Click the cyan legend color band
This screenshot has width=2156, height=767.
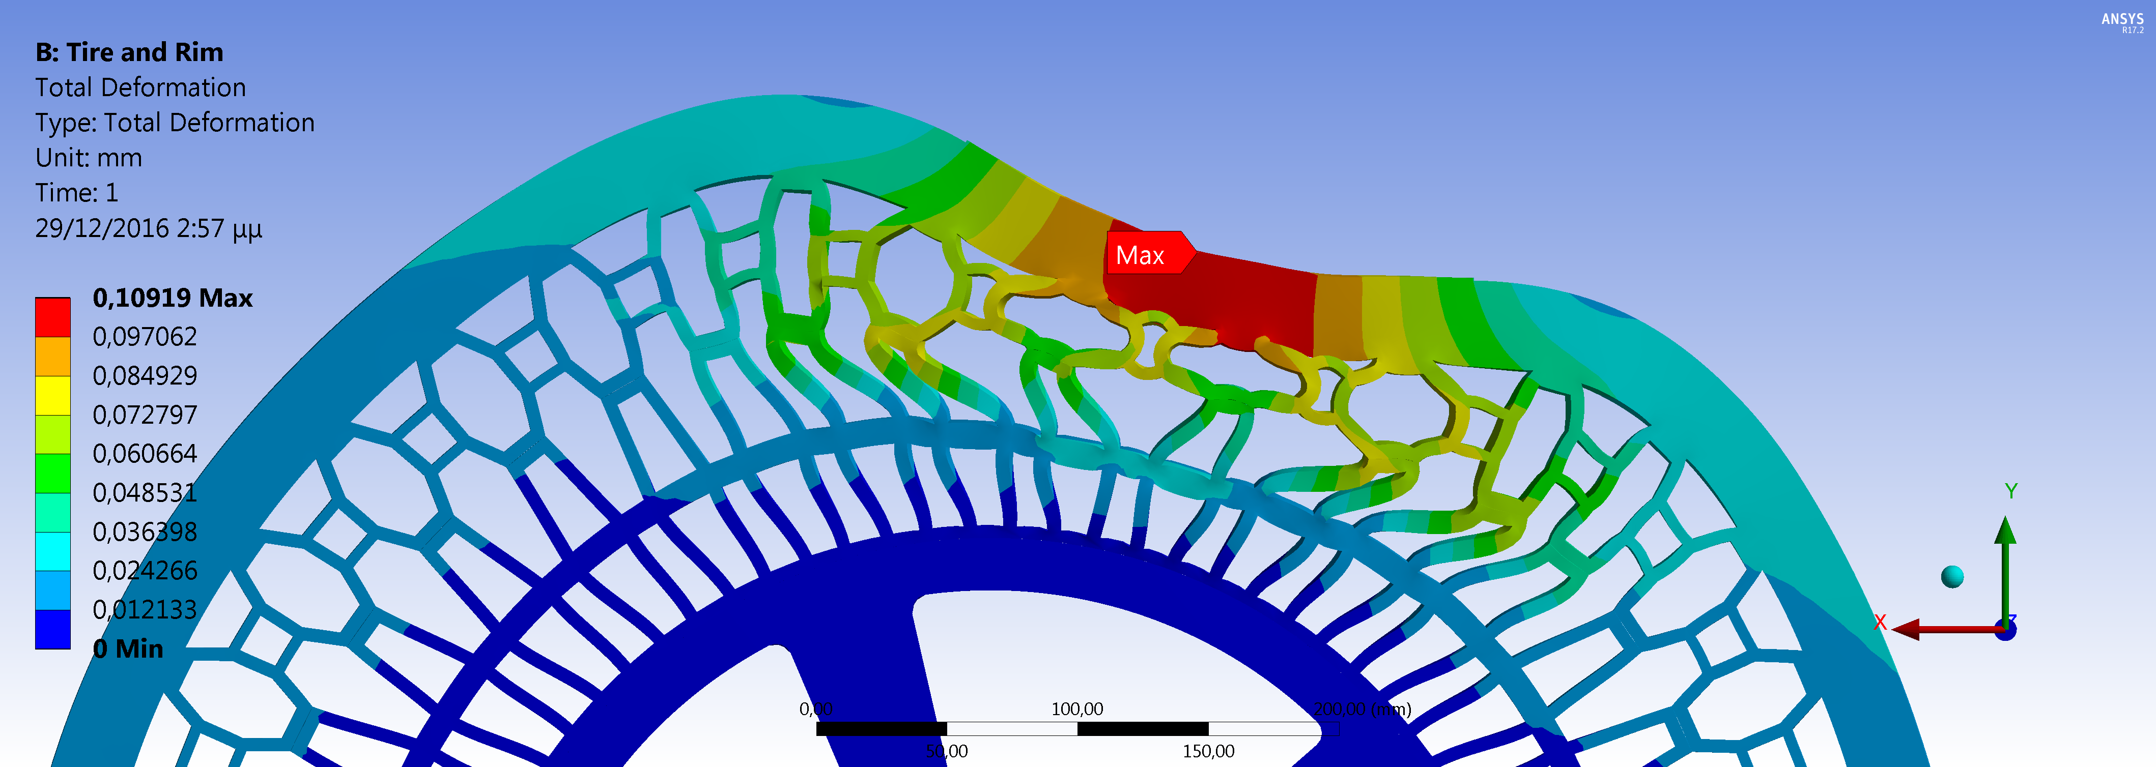53,551
